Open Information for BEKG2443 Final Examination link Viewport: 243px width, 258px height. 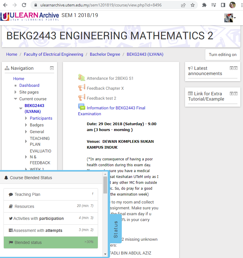point(116,108)
